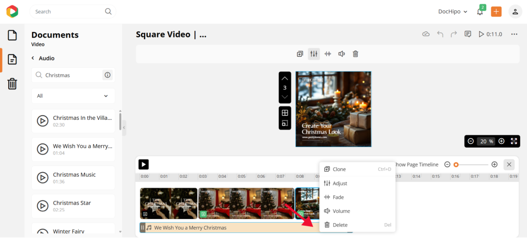The image size is (527, 238).
Task: Play Christmas In the Village preview
Action: tap(42, 120)
